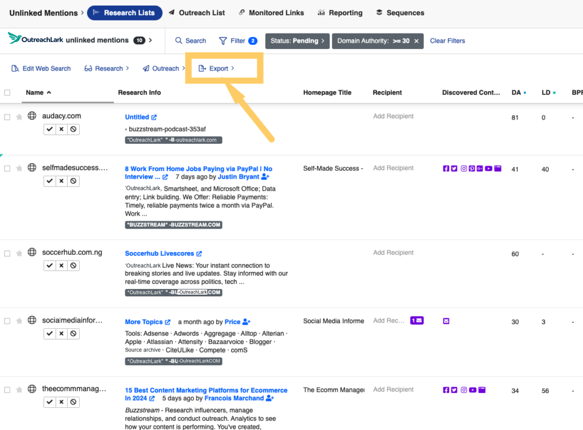
Task: Open the Export menu
Action: tap(216, 68)
